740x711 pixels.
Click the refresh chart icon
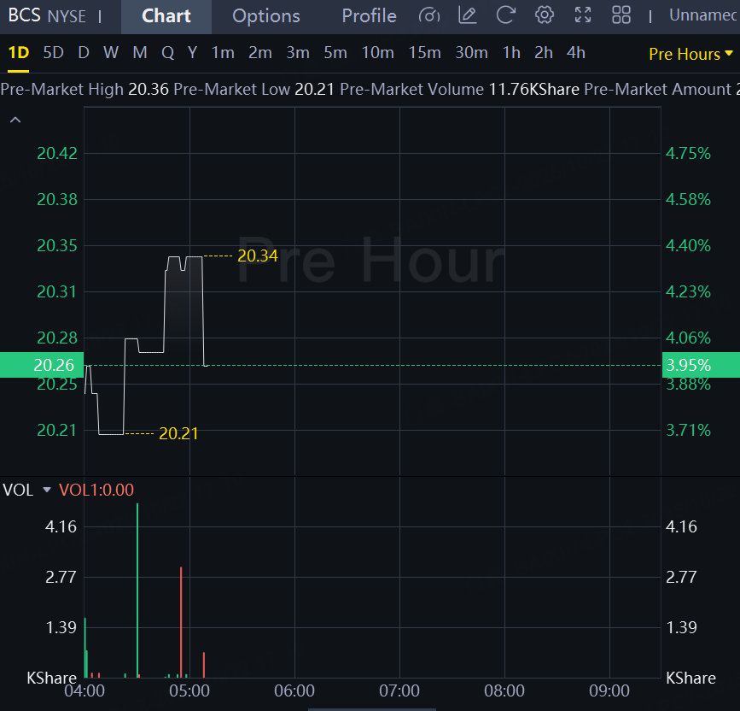click(505, 15)
